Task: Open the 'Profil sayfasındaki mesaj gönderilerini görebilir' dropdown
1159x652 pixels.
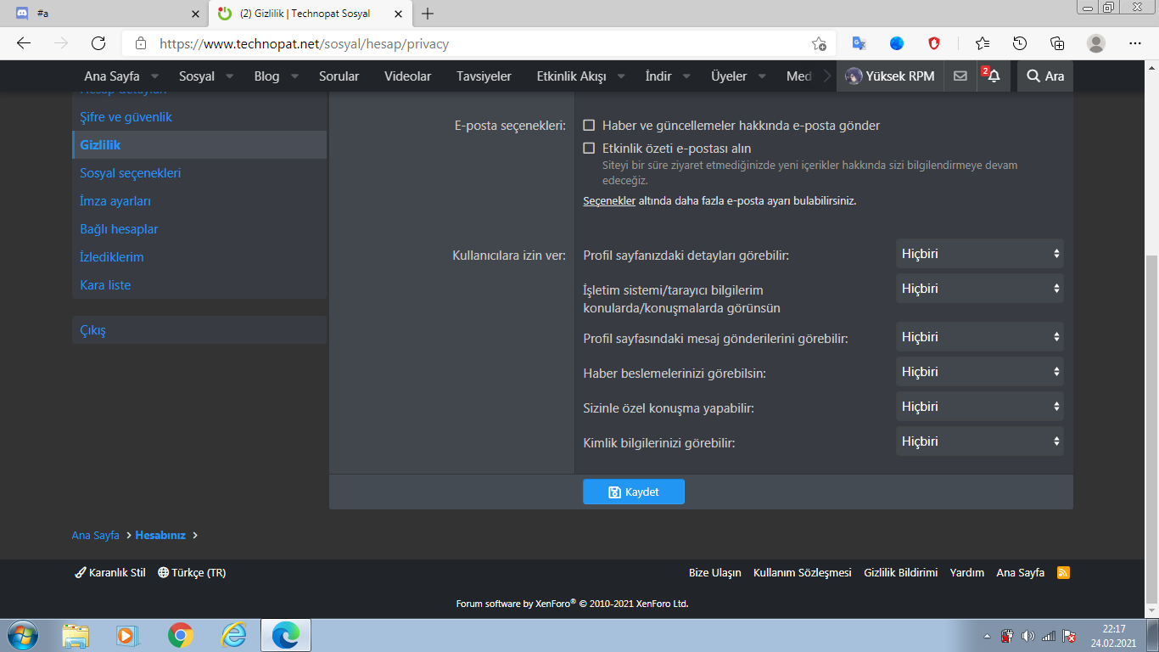Action: (980, 337)
